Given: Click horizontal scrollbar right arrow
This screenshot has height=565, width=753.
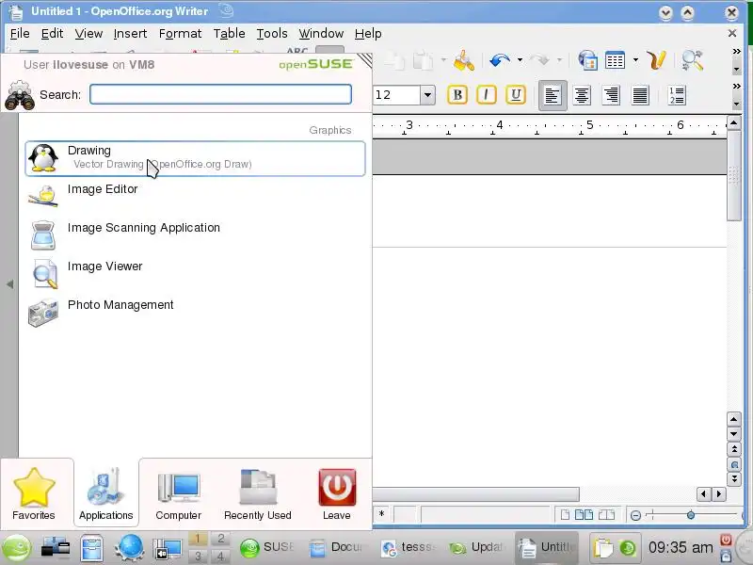Looking at the screenshot, I should [x=719, y=493].
